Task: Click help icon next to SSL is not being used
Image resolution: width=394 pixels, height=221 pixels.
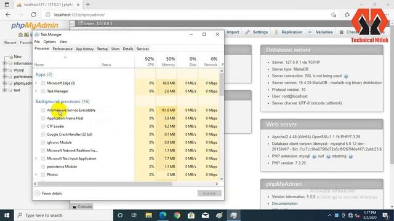Action: [x=346, y=76]
